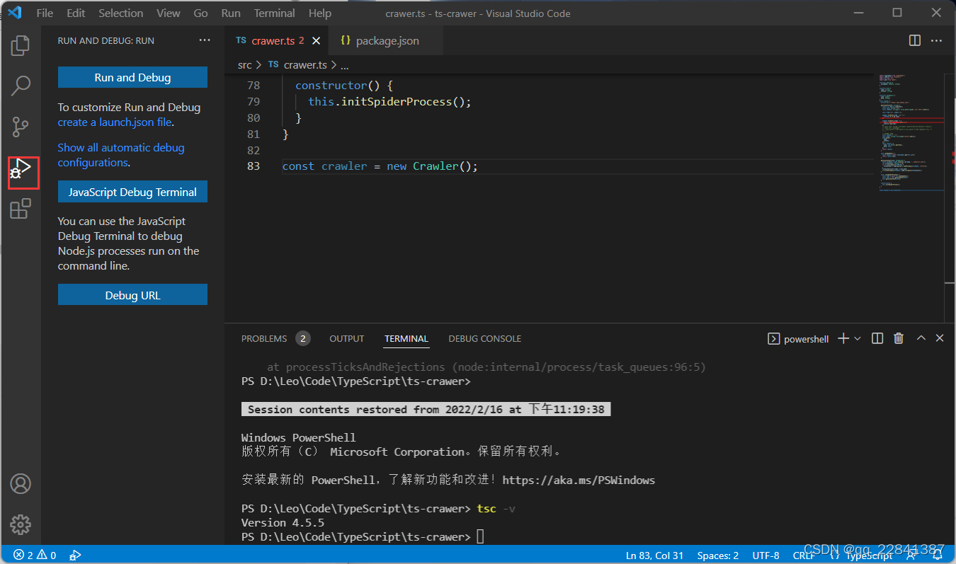Click the split editor icon in the tab bar
This screenshot has height=564, width=956.
tap(914, 40)
